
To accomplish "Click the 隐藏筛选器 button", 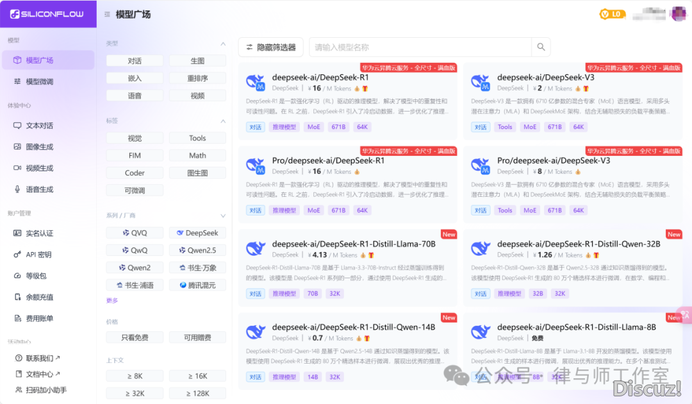I will (x=271, y=47).
